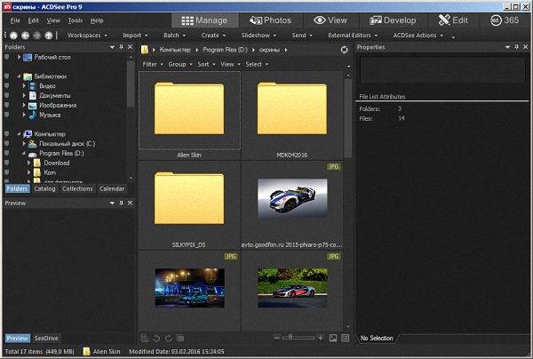Switch to View mode
Image resolution: width=533 pixels, height=359 pixels.
pos(330,20)
